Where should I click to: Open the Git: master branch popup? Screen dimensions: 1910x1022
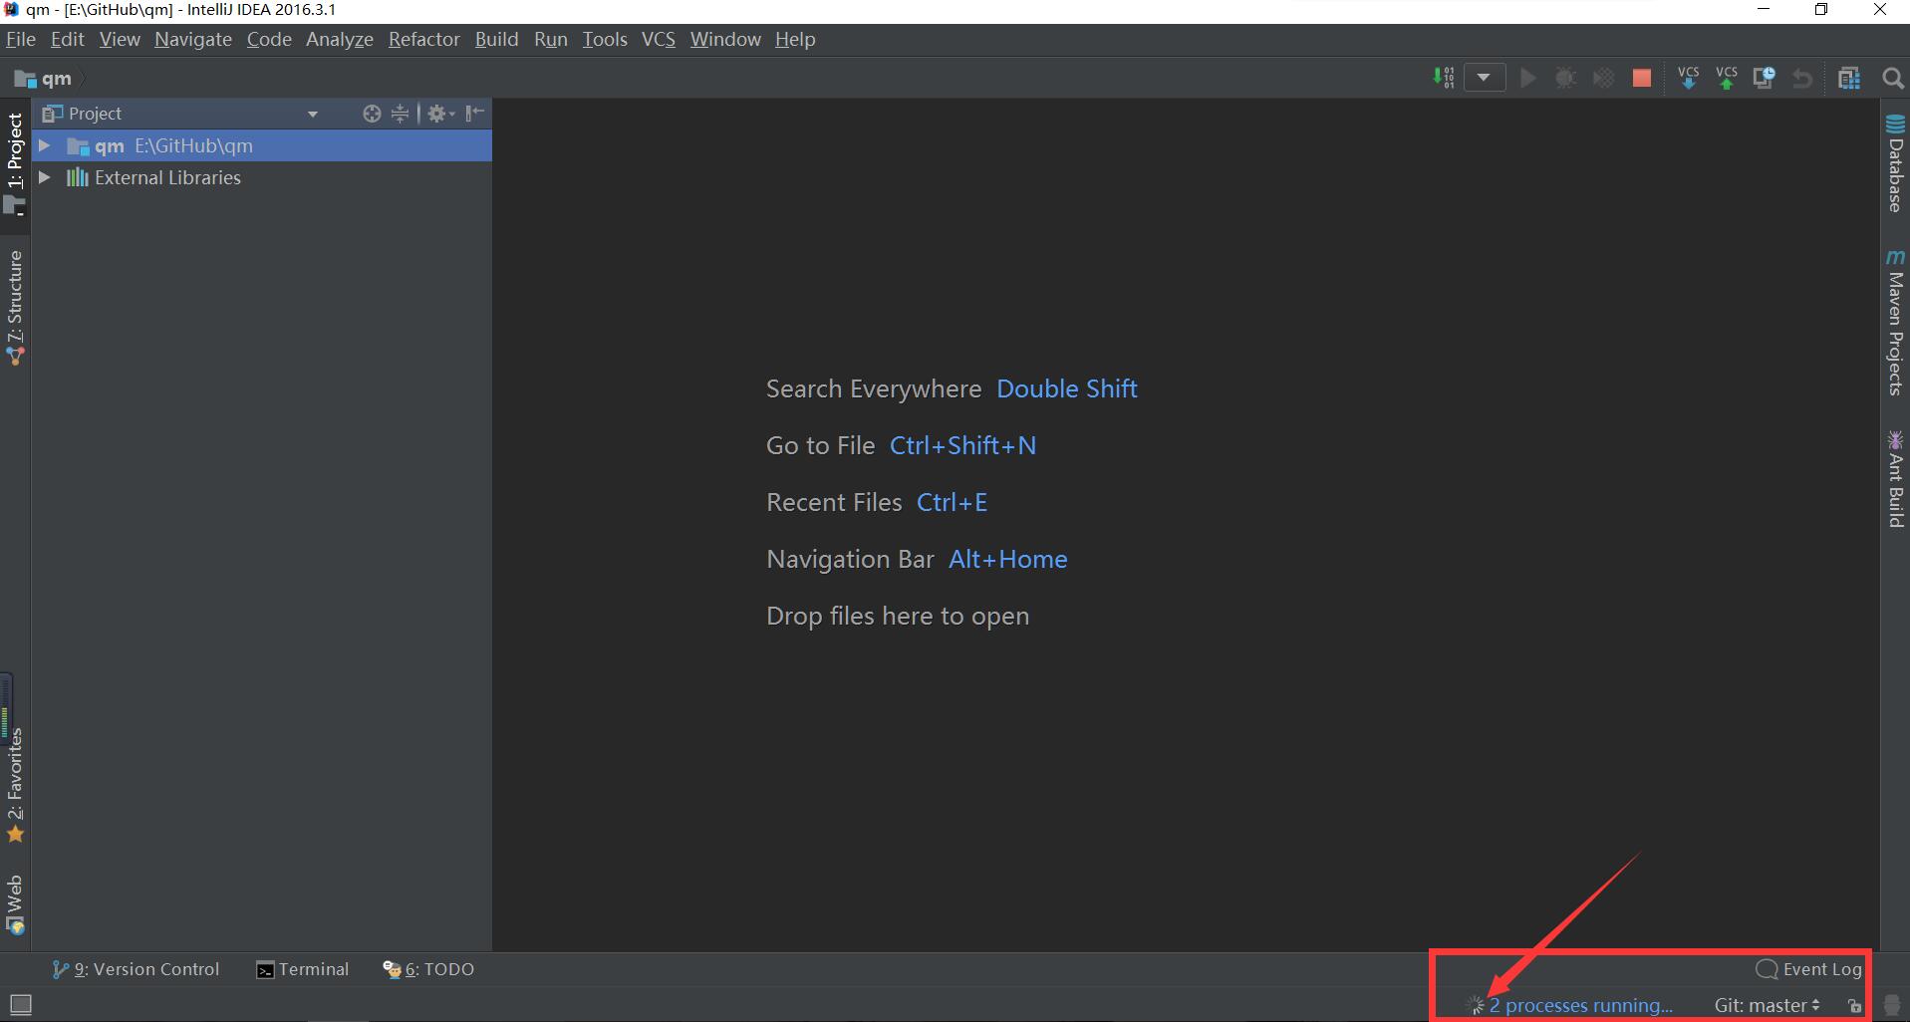click(1767, 1006)
